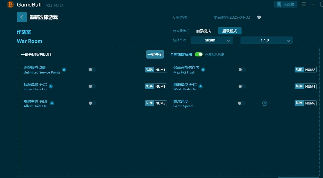Open the hamburger menu at top right
This screenshot has height=178, width=323.
click(304, 4)
